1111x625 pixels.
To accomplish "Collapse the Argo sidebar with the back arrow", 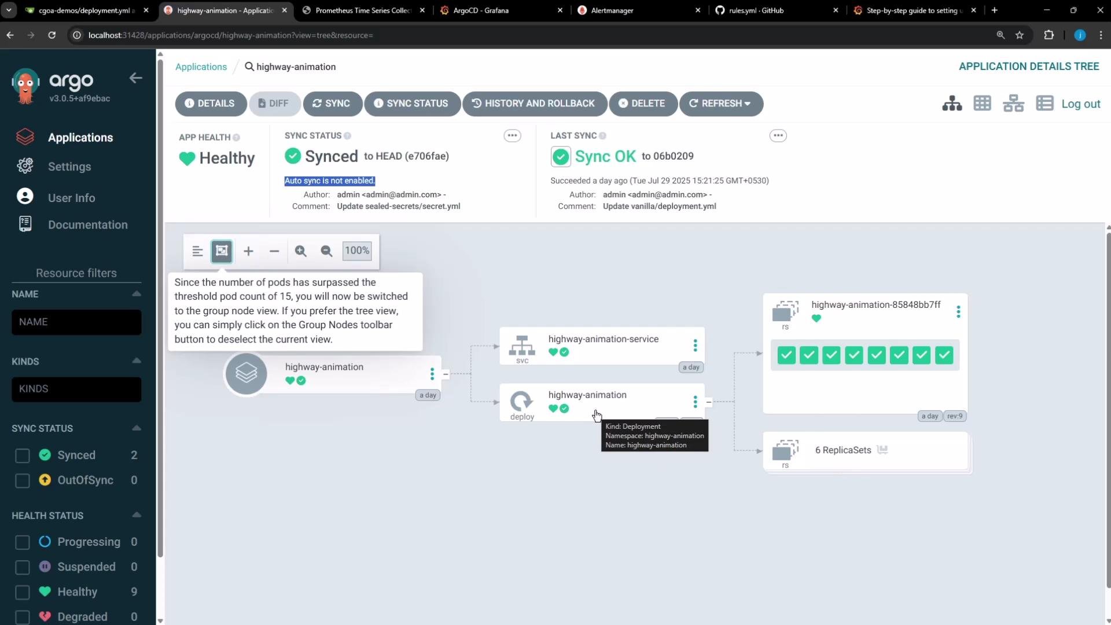I will pyautogui.click(x=135, y=78).
